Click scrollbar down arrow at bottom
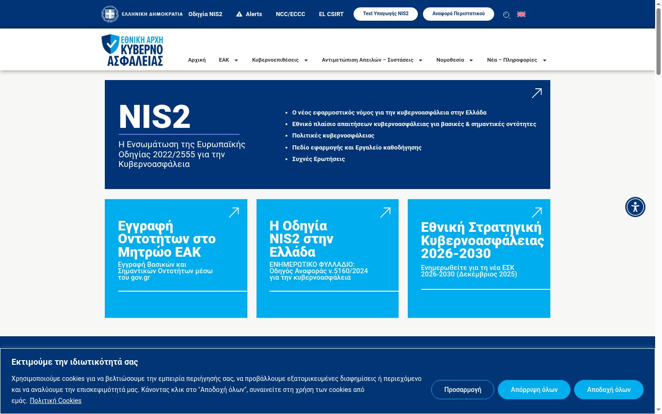 pyautogui.click(x=658, y=410)
